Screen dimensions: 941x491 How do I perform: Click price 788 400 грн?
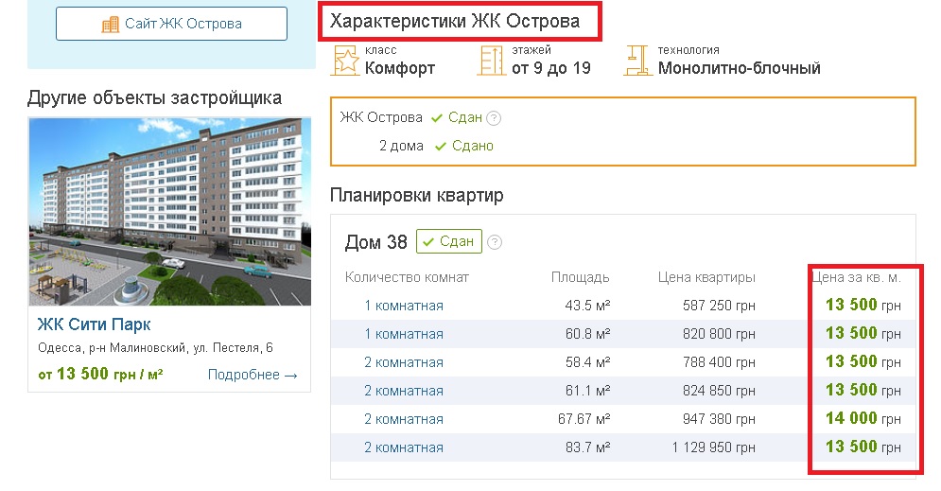(x=719, y=362)
